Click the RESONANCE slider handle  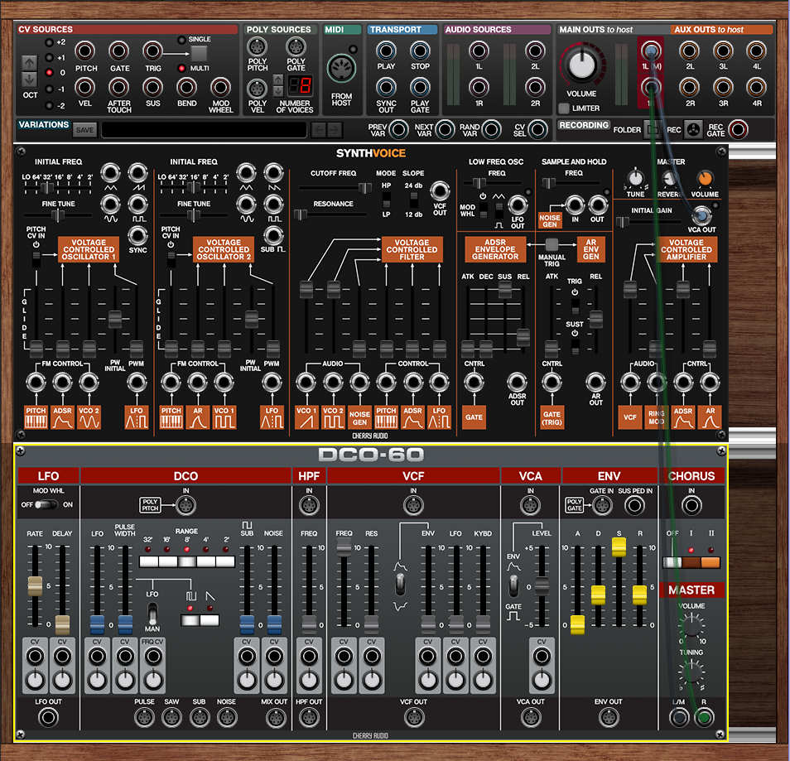pyautogui.click(x=301, y=214)
